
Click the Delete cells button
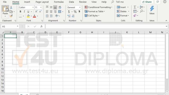pos(122,11)
